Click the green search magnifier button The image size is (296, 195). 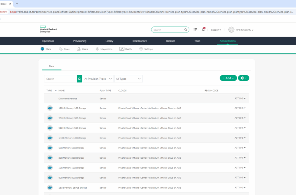pyautogui.click(x=80, y=79)
